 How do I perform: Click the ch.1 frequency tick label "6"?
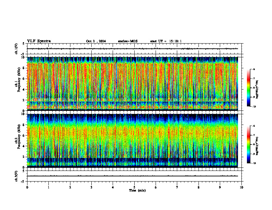click(24, 79)
